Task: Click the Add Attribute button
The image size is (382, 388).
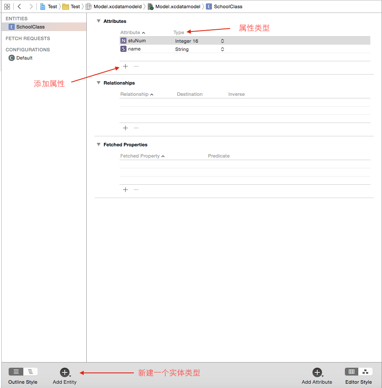Action: tap(317, 376)
